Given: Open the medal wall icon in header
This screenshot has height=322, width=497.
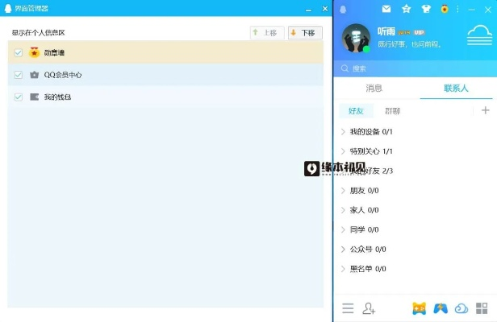Looking at the screenshot, I should pyautogui.click(x=445, y=9).
